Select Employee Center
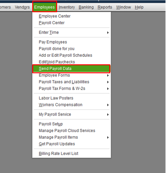166x173 pixels. (72, 16)
